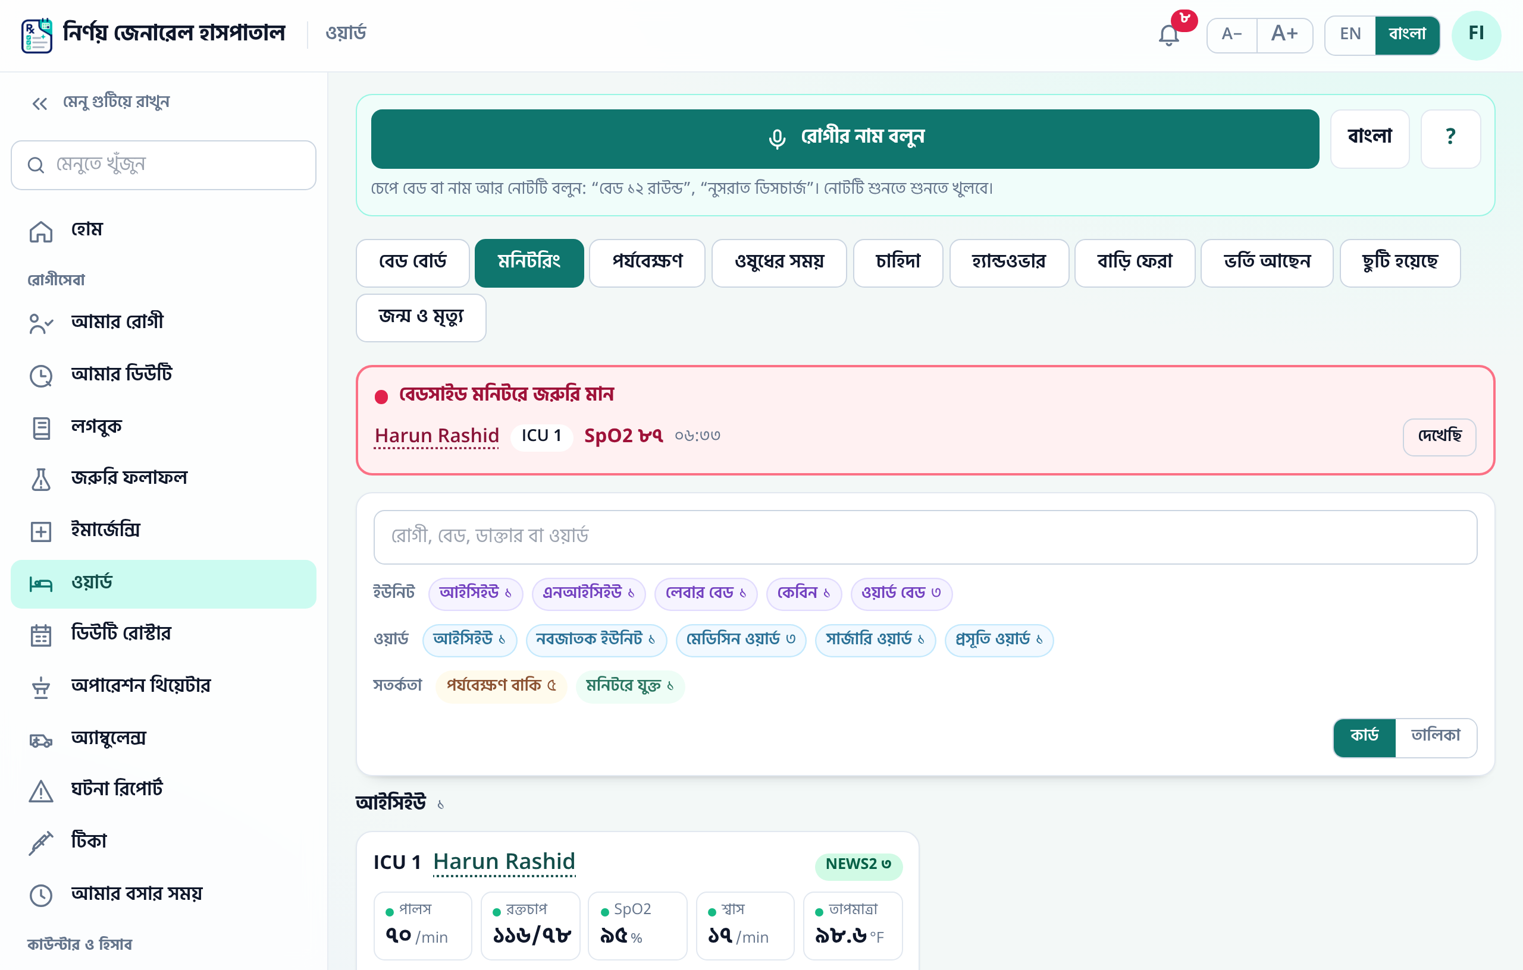Open ডিউটি রোস্টার calendar icon
This screenshot has width=1523, height=970.
(41, 635)
